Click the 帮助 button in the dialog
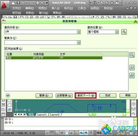This screenshot has height=136, width=138. (128, 95)
